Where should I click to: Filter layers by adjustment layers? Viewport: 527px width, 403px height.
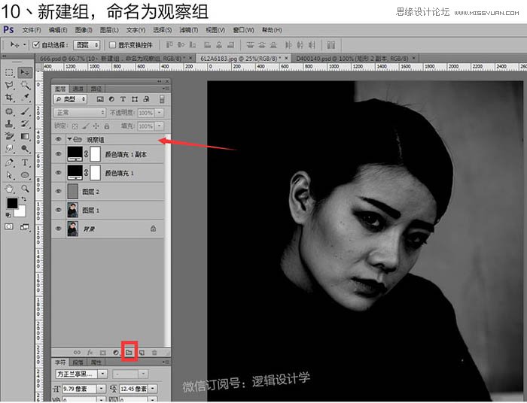pyautogui.click(x=111, y=99)
